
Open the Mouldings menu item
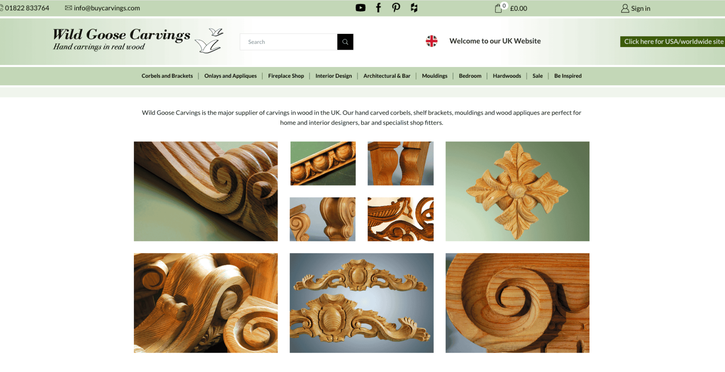coord(435,76)
